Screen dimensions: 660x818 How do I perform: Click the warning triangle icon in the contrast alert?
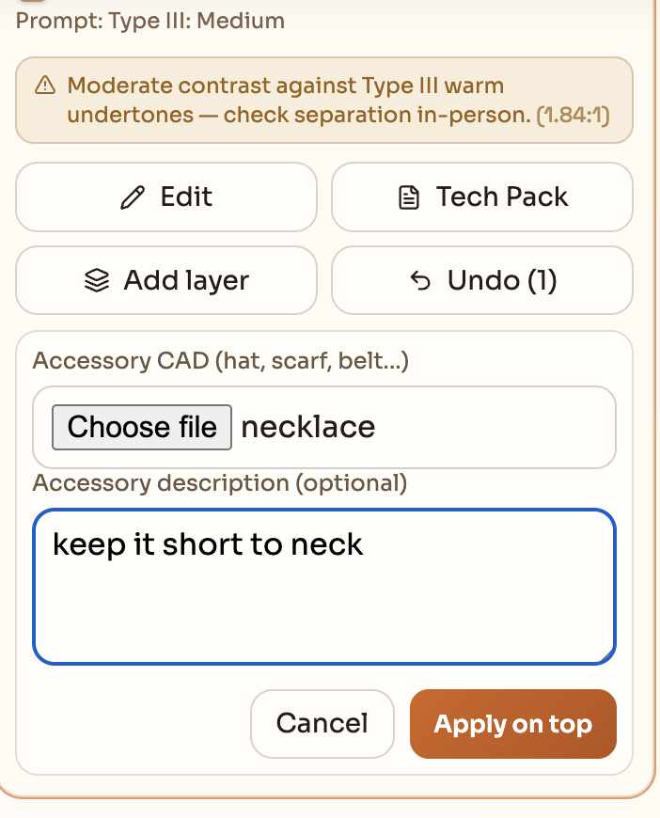point(45,85)
